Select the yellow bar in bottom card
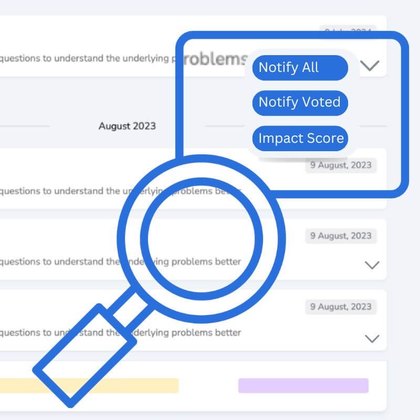420x420 pixels. 89,385
